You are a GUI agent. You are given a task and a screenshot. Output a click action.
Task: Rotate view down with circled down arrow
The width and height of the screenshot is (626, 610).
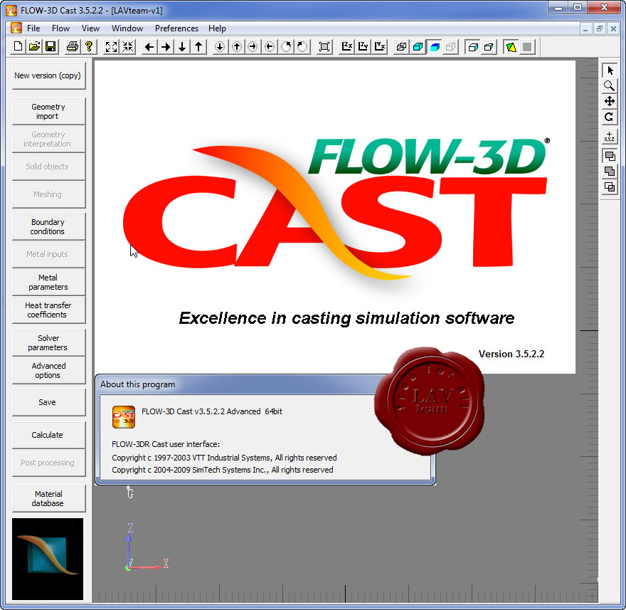(220, 47)
